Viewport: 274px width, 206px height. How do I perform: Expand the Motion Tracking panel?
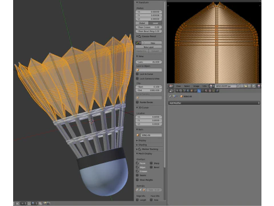tap(137, 149)
